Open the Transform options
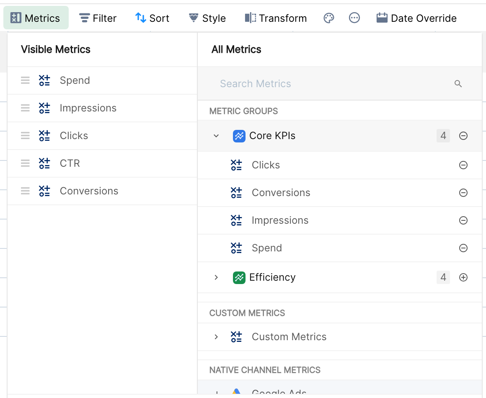Viewport: 486px width, 398px height. pyautogui.click(x=276, y=18)
